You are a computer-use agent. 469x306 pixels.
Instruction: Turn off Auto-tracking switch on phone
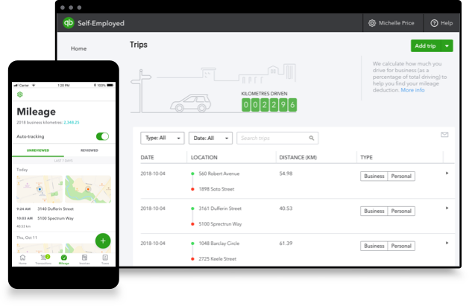point(102,136)
